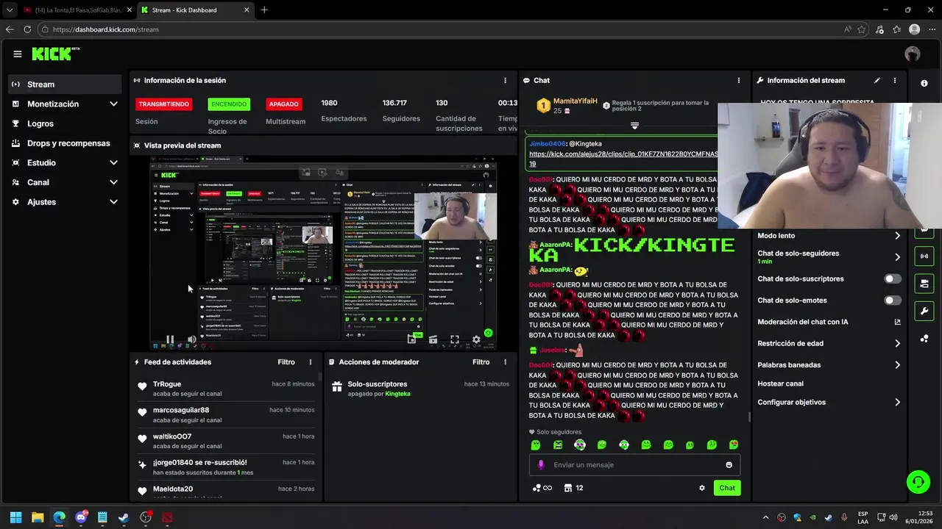Open chat settings gear next to Chat button
942x529 pixels.
[x=702, y=488]
